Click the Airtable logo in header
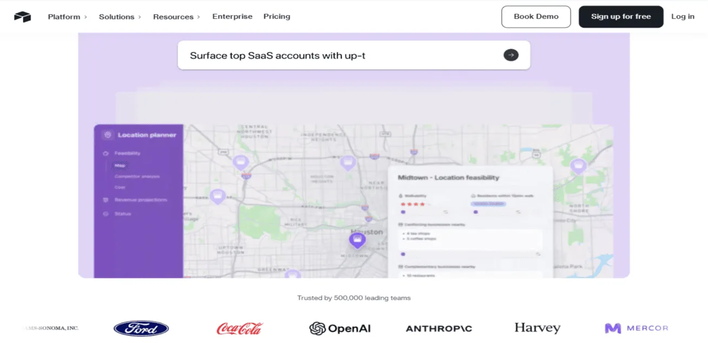This screenshot has width=708, height=343. pos(23,17)
